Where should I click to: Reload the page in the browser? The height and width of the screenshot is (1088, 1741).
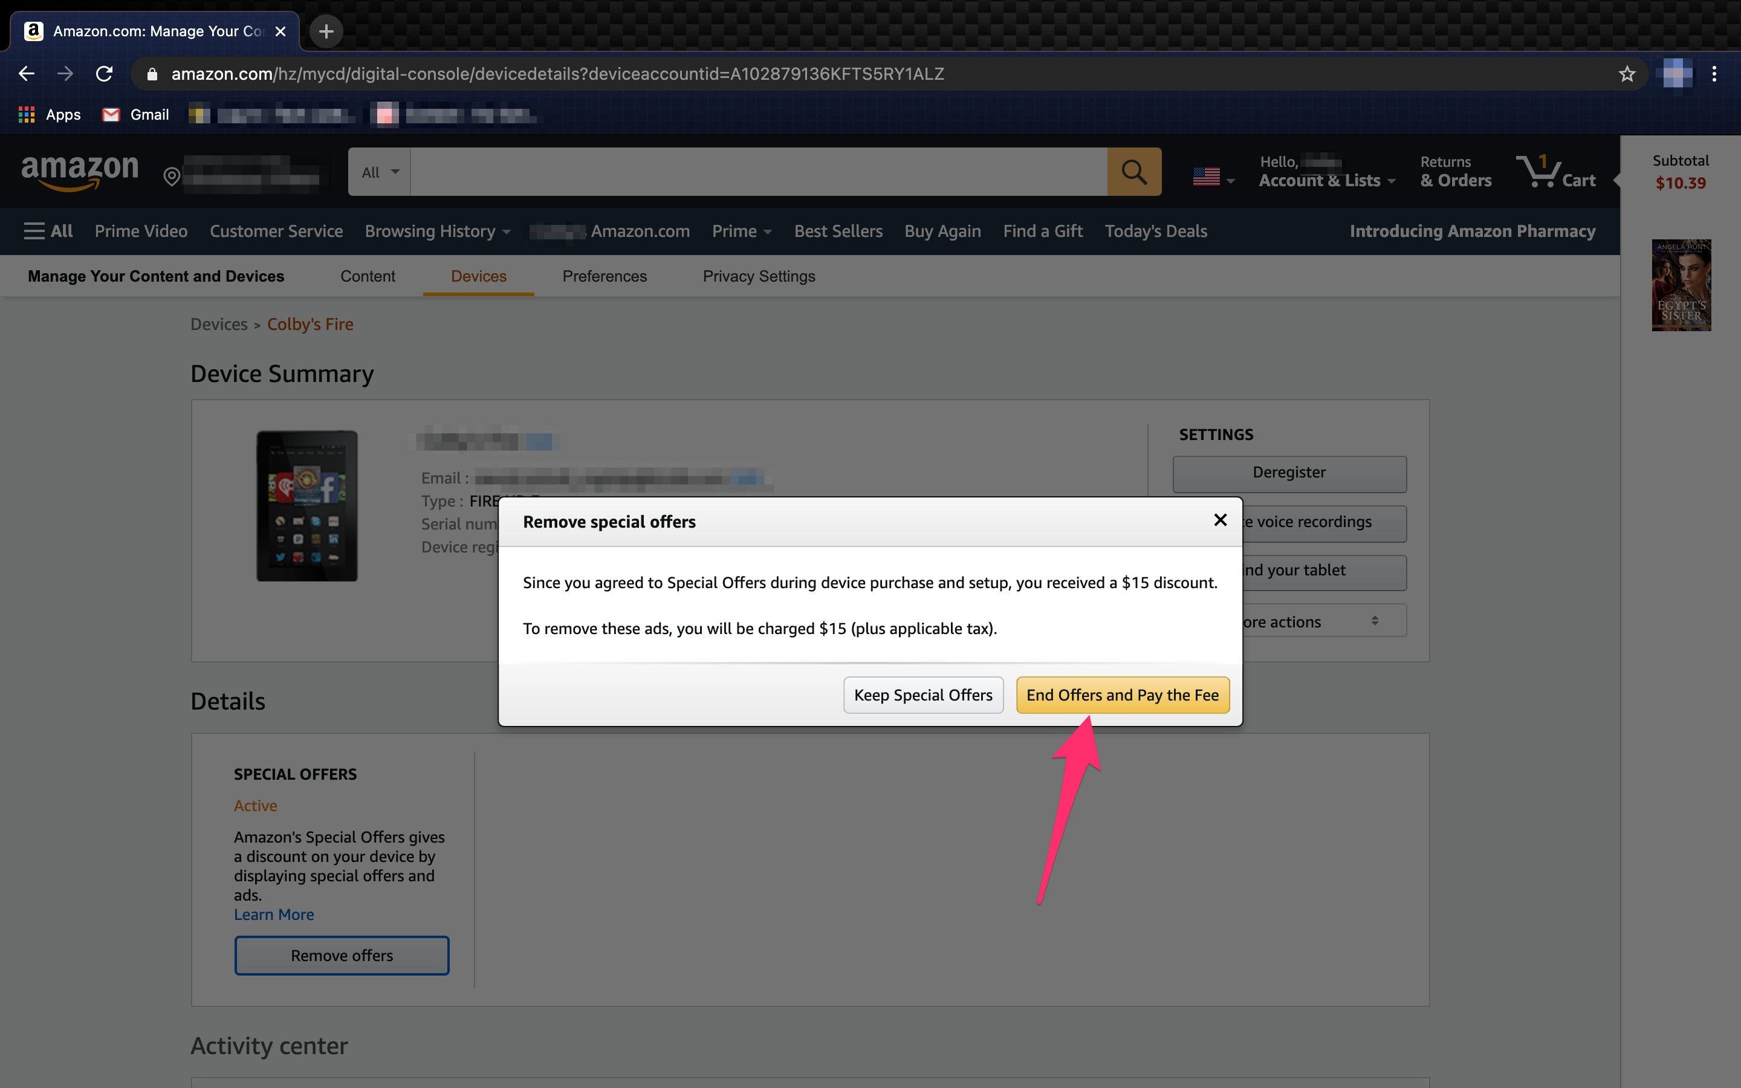click(x=105, y=74)
